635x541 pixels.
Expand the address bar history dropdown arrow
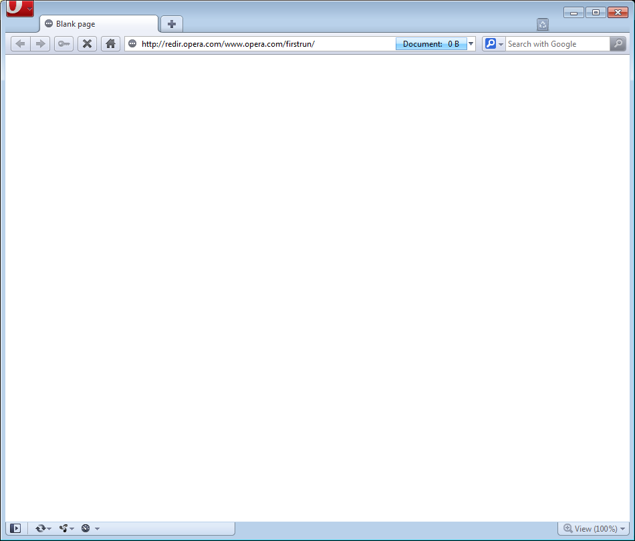(471, 43)
